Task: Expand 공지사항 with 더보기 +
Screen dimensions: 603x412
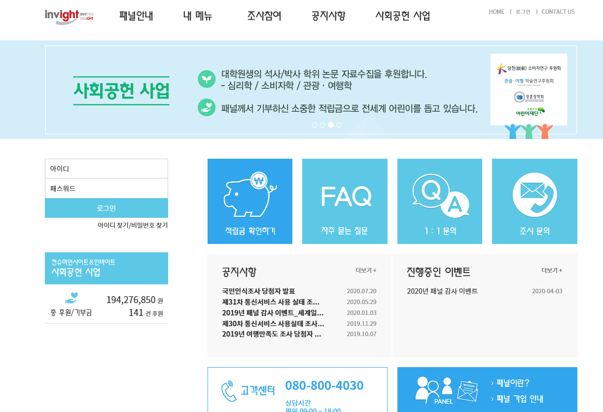Action: coord(366,271)
